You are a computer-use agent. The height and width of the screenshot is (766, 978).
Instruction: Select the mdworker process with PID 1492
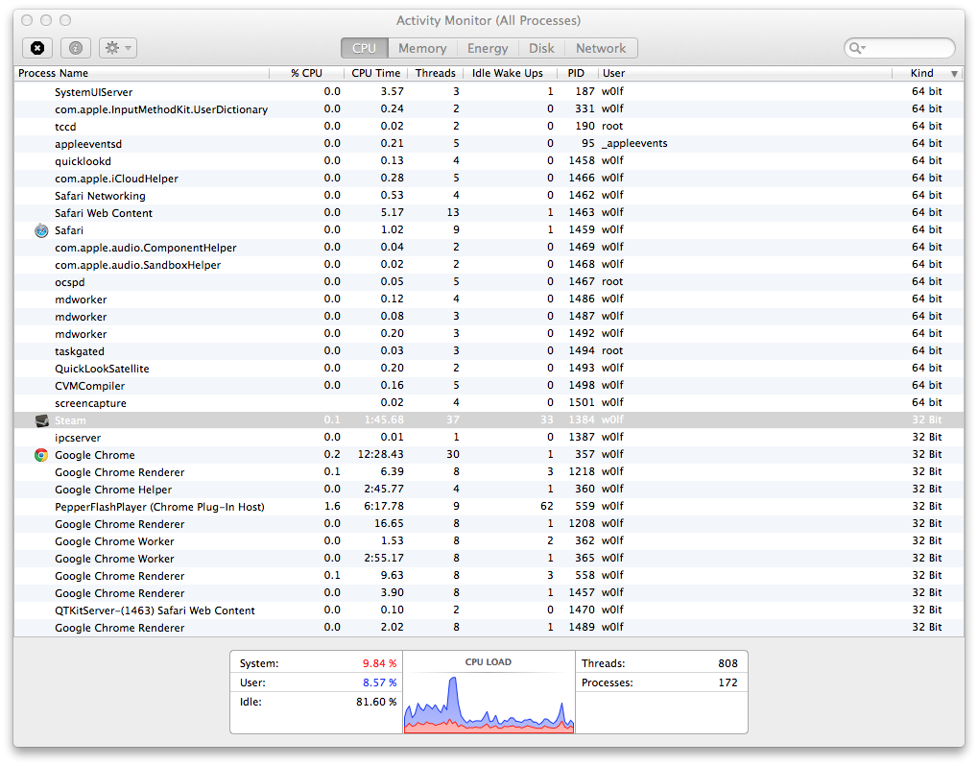(489, 334)
